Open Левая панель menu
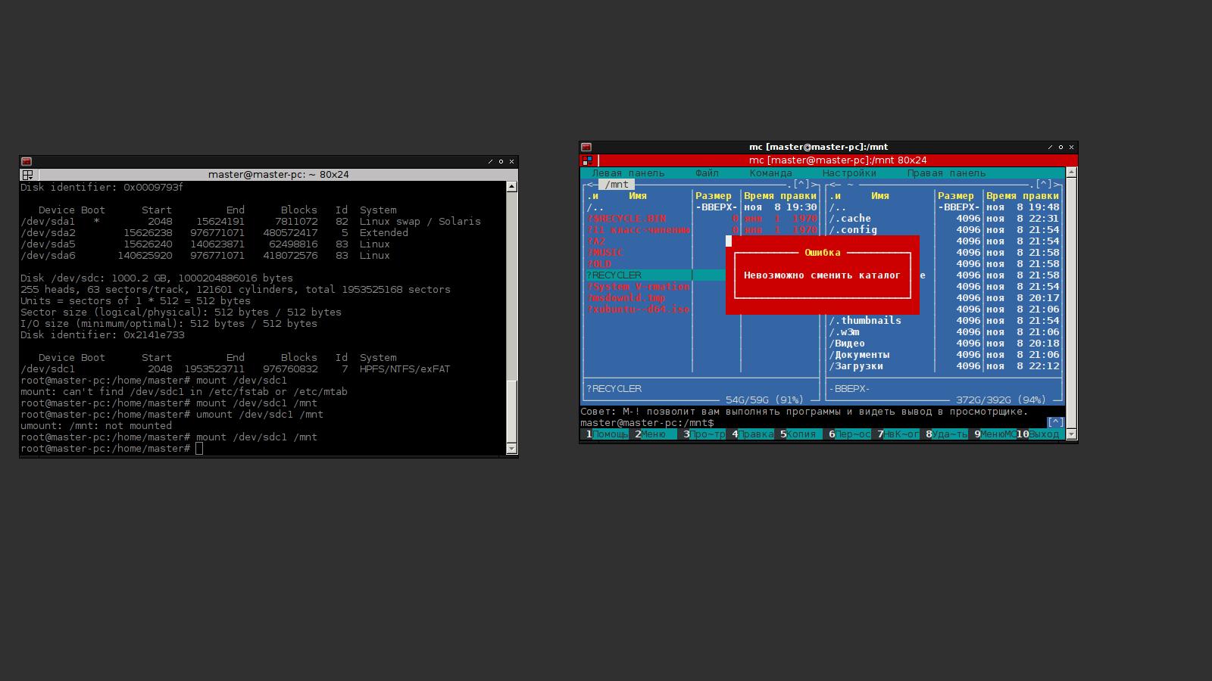This screenshot has height=681, width=1212. click(628, 173)
